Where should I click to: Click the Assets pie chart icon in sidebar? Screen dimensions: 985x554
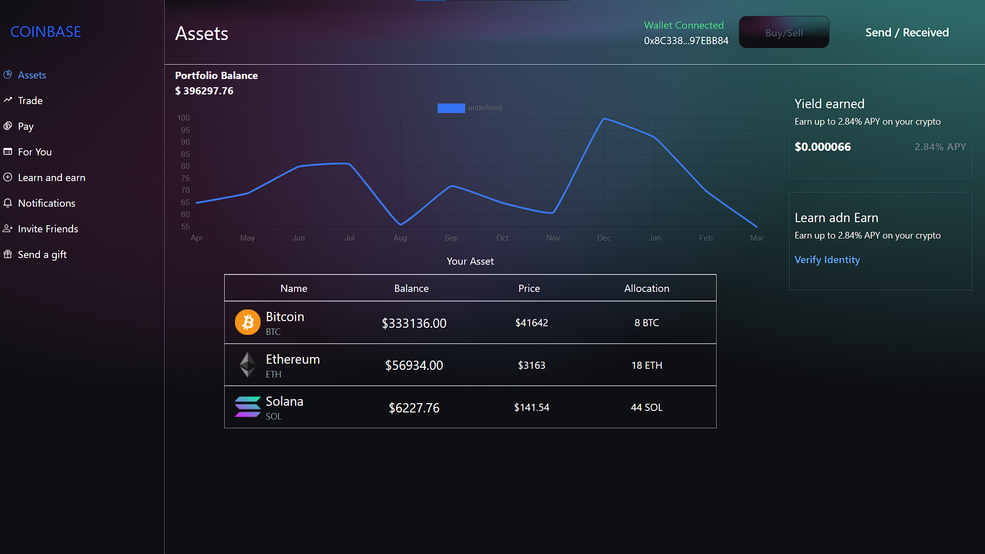tap(8, 74)
